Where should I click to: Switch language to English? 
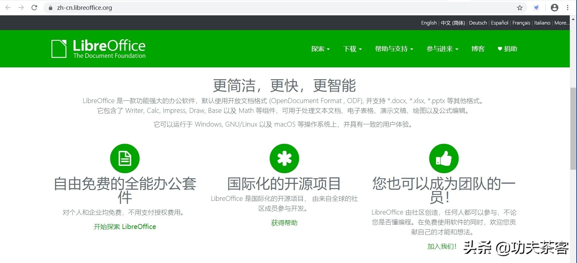pyautogui.click(x=429, y=23)
